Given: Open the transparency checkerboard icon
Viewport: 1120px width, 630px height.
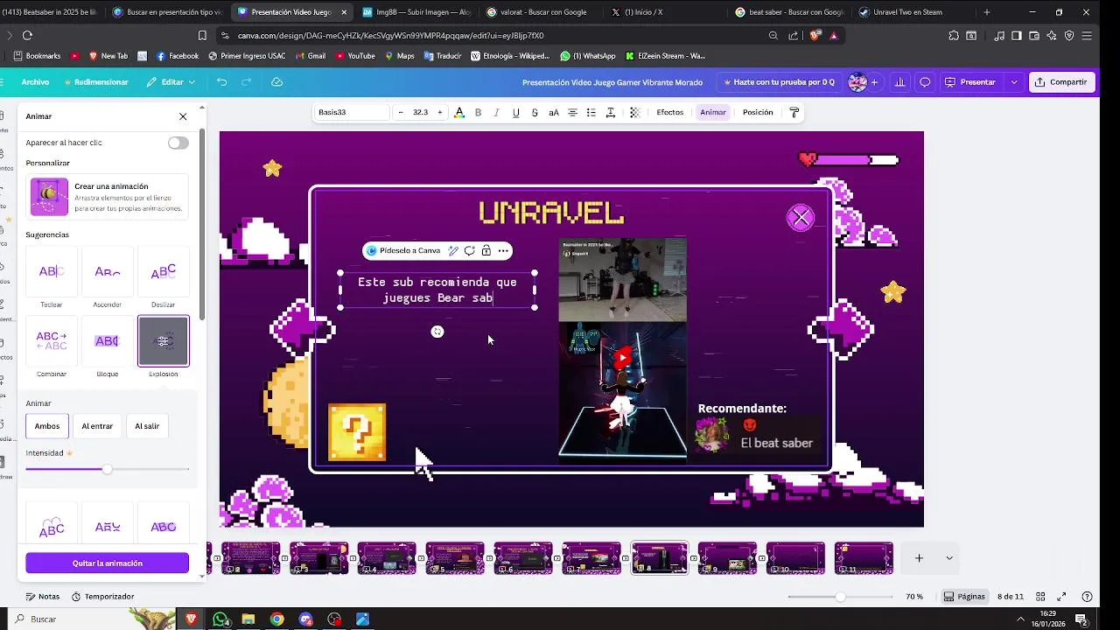Looking at the screenshot, I should pos(635,112).
